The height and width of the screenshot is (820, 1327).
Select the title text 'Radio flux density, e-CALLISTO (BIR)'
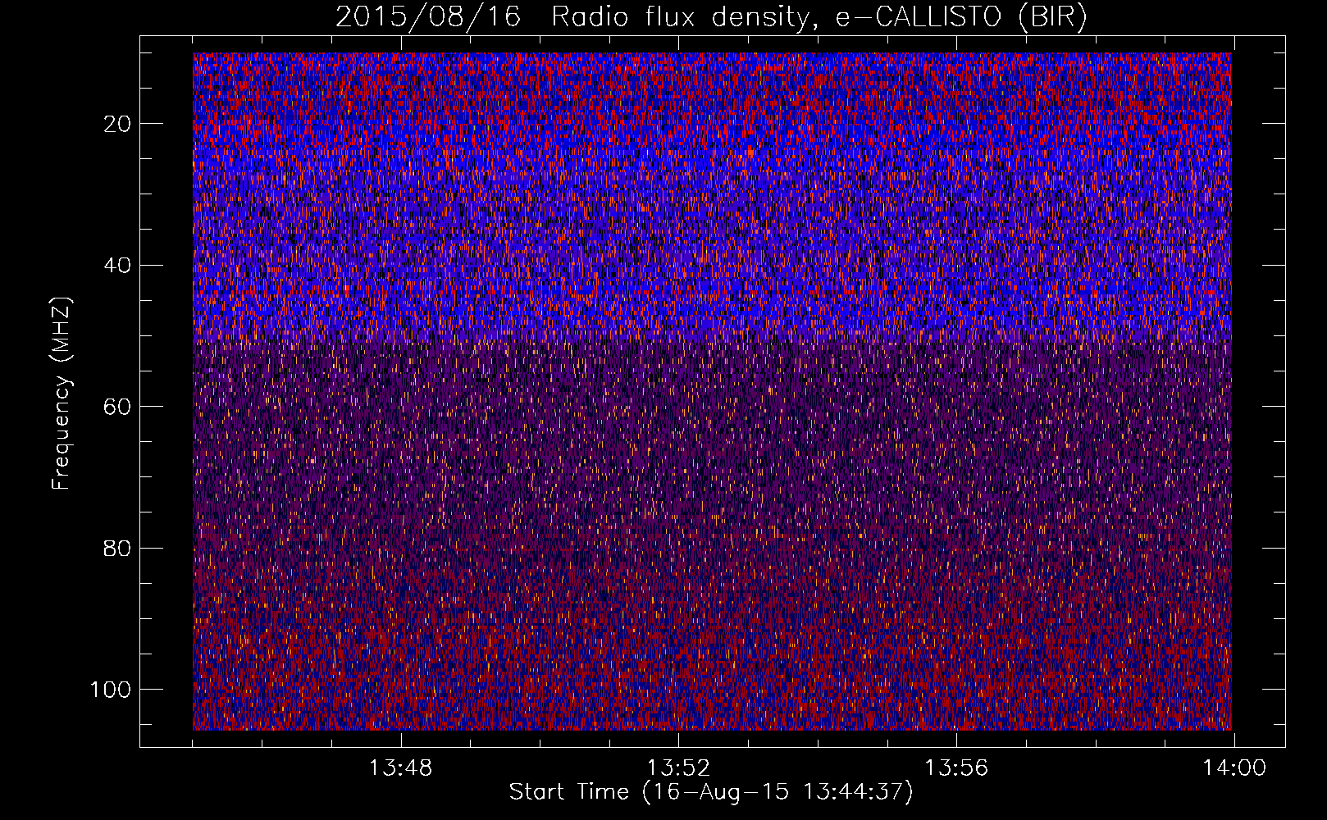point(819,17)
